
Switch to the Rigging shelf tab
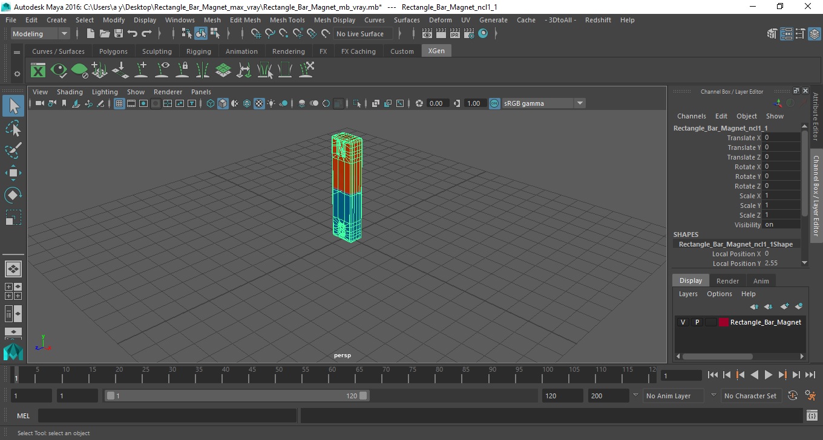(x=198, y=51)
